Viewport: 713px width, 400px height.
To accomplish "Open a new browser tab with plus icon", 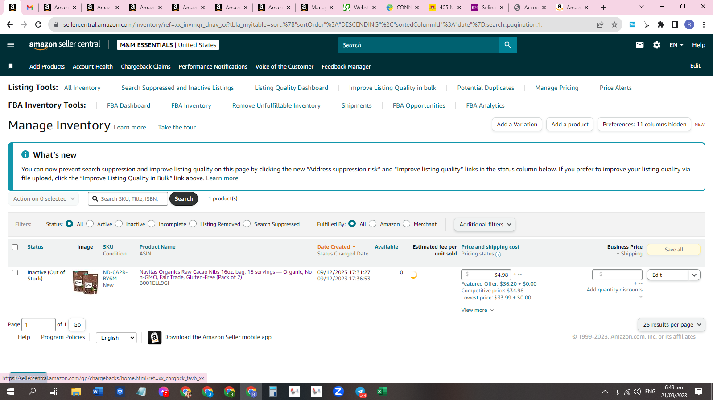I will [x=603, y=7].
